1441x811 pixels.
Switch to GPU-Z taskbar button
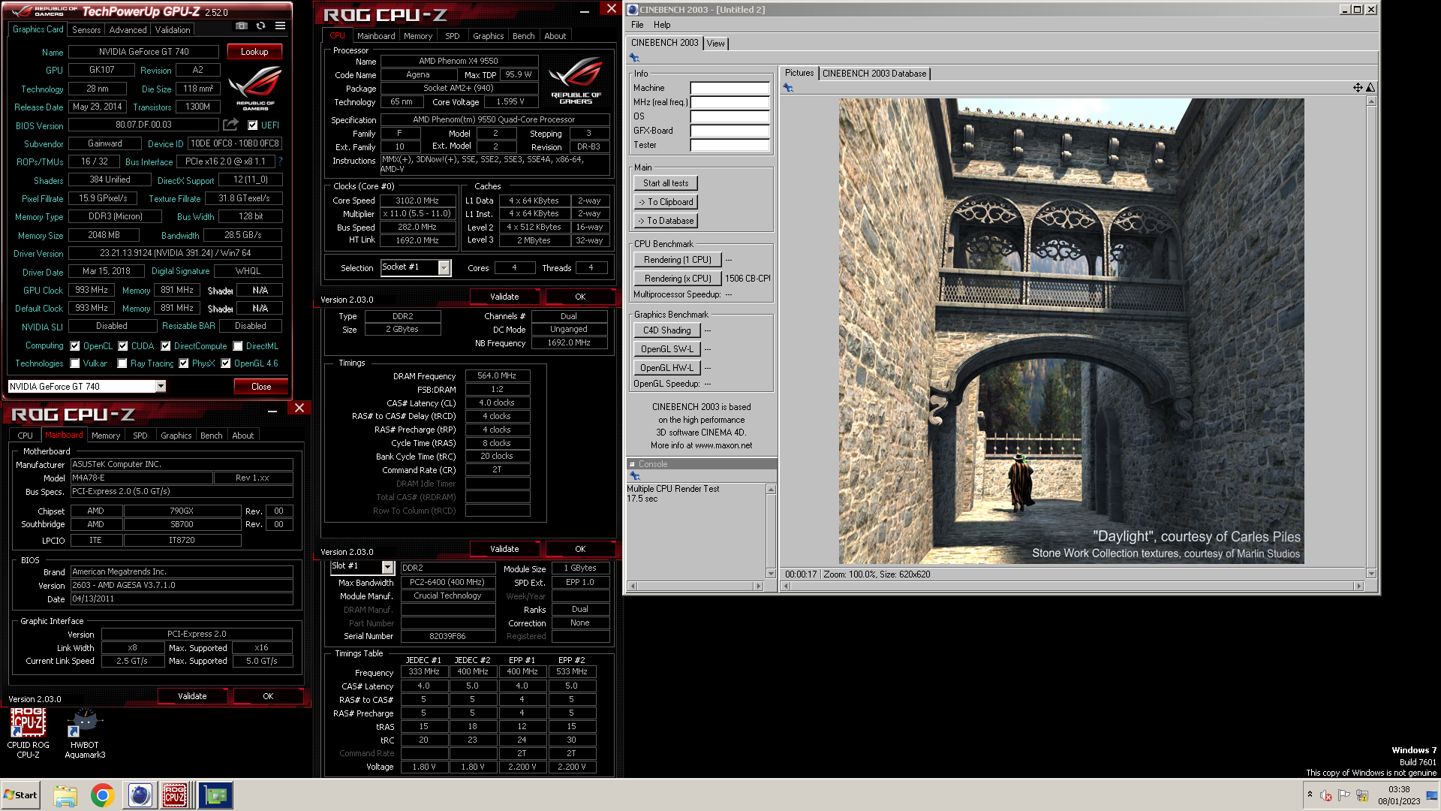[215, 795]
